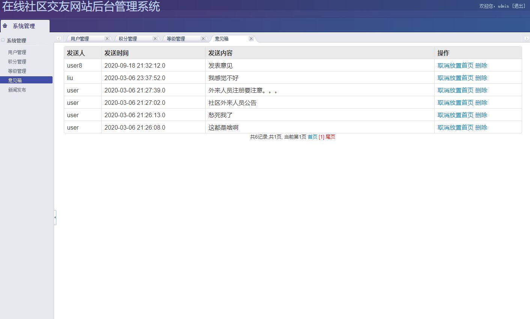Click timestamp 2020-03-06 21:27:02.0

point(135,103)
